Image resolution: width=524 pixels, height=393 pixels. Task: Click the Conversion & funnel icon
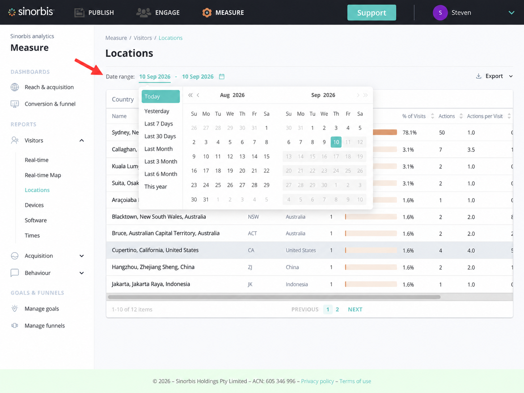click(15, 104)
